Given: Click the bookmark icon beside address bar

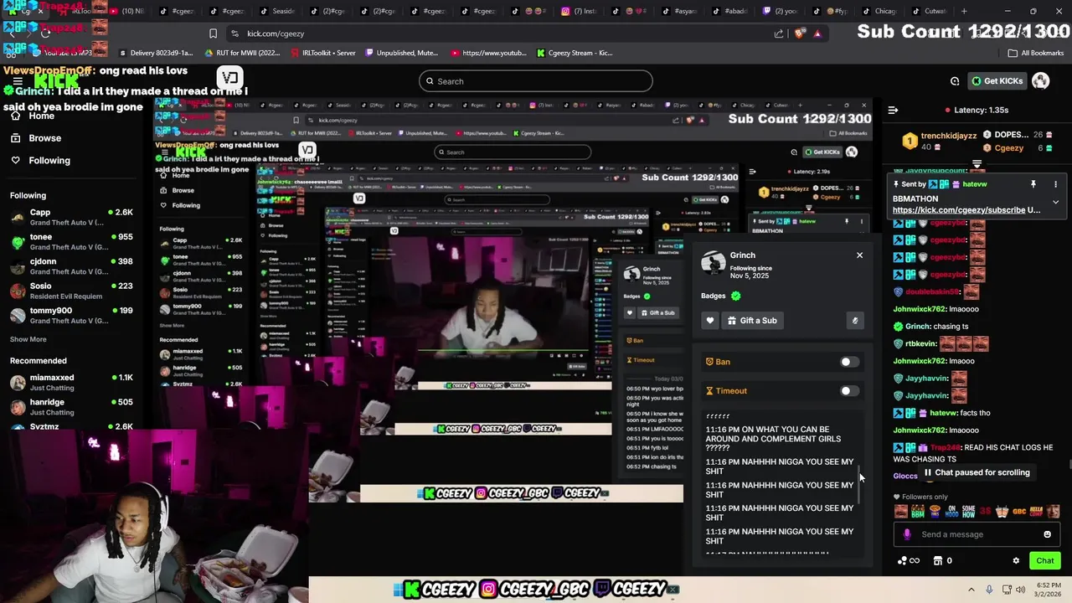Looking at the screenshot, I should (x=213, y=33).
